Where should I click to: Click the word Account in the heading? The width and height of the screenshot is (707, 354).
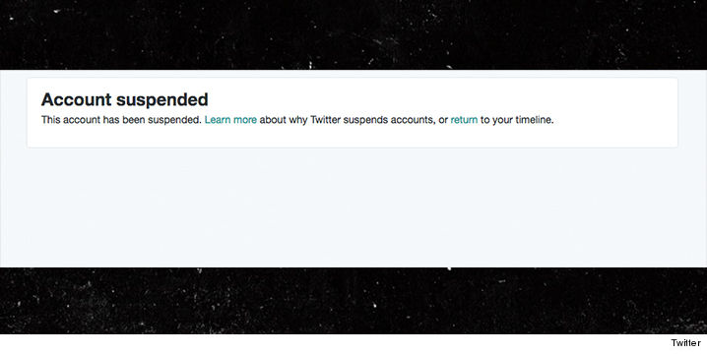(x=76, y=100)
